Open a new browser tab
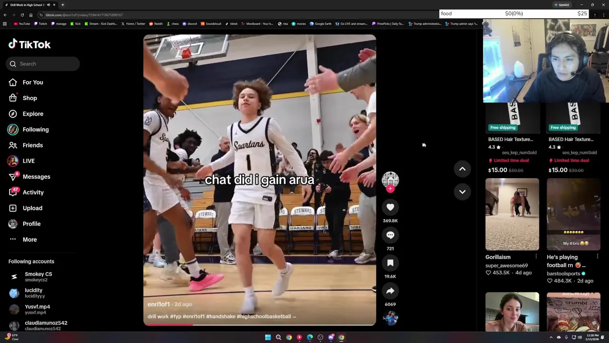Viewport: 609px width, 343px height. point(62,5)
